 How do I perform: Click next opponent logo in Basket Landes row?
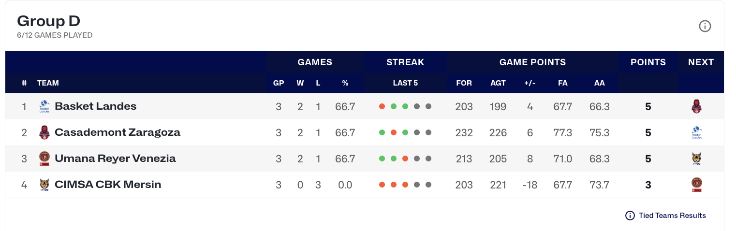[x=697, y=106]
